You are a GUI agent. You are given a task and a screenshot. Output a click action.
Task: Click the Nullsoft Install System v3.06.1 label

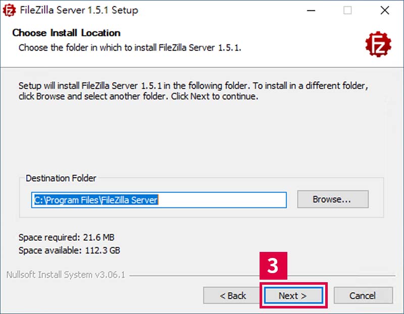click(66, 275)
